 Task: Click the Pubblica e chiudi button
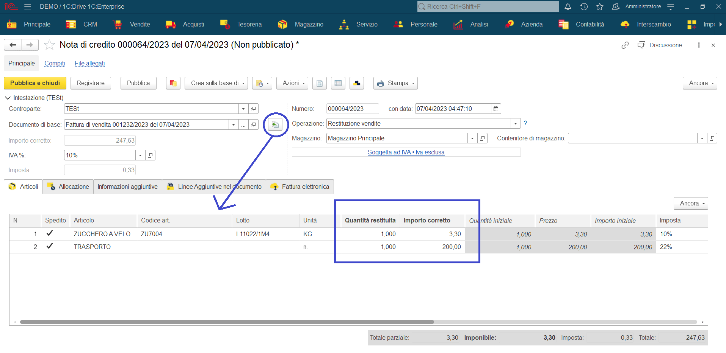pyautogui.click(x=35, y=83)
